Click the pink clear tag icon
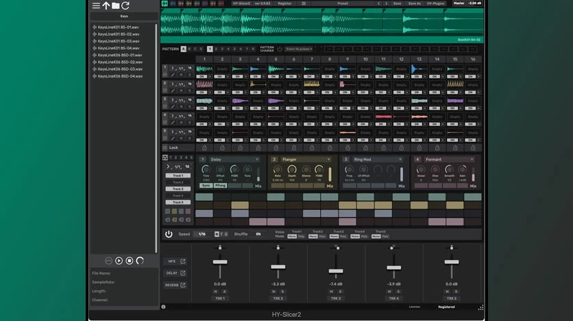Viewport: 573px width, 321px height. 188,219
